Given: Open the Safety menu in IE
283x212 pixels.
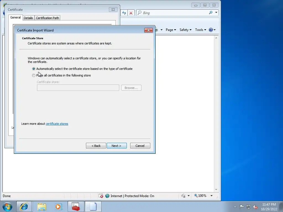Looking at the screenshot, I should tap(185, 30).
